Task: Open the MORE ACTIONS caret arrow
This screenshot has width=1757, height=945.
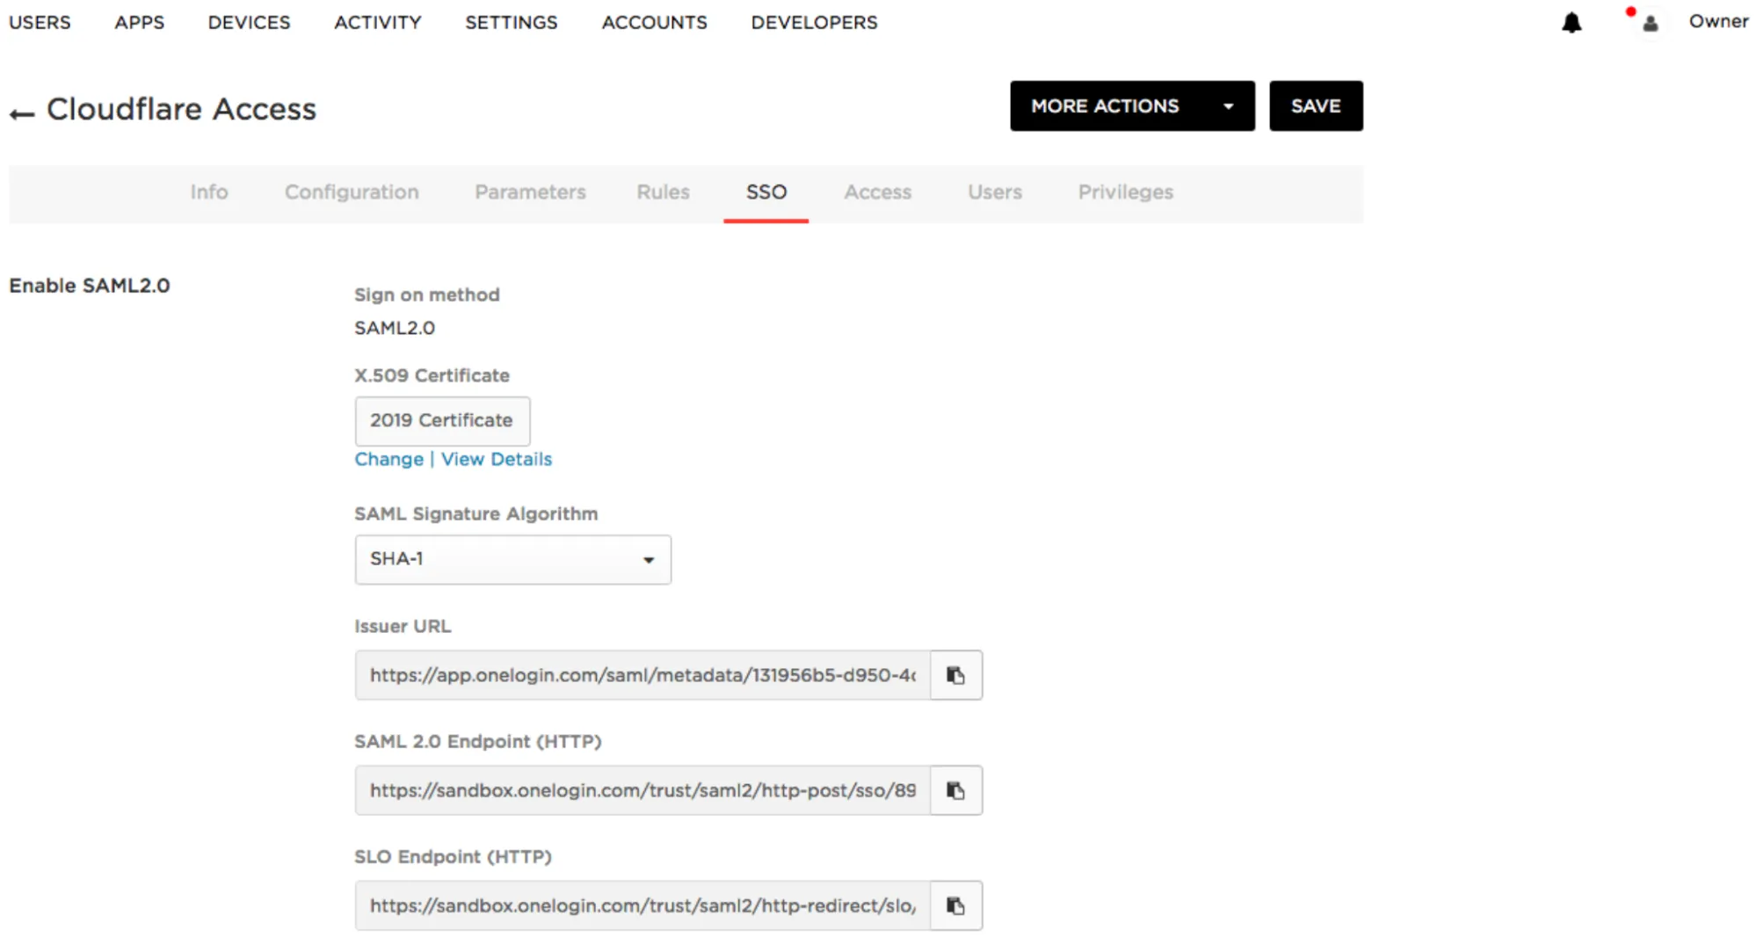Action: pyautogui.click(x=1230, y=105)
